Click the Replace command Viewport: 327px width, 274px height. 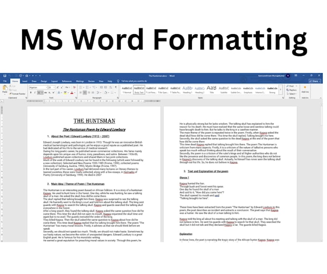point(291,90)
